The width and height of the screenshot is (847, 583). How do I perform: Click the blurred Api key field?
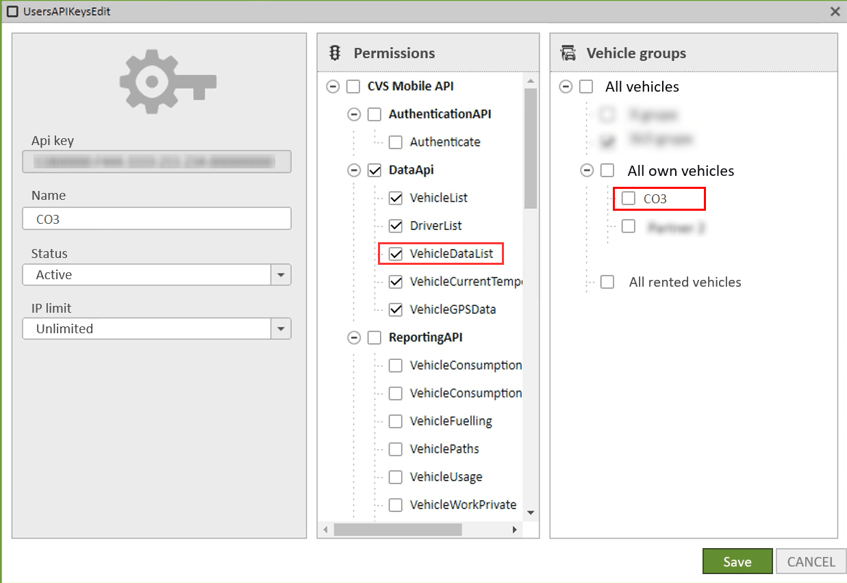(157, 161)
